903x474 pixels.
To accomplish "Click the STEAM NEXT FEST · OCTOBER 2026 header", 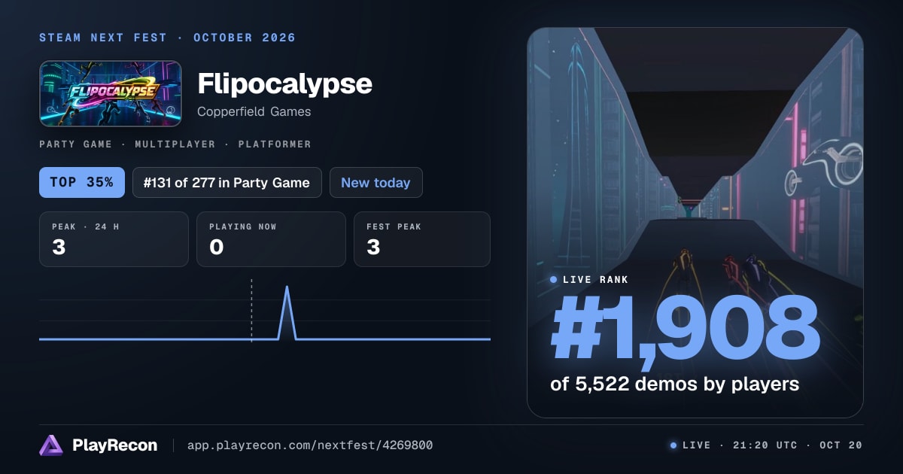I will pyautogui.click(x=167, y=38).
